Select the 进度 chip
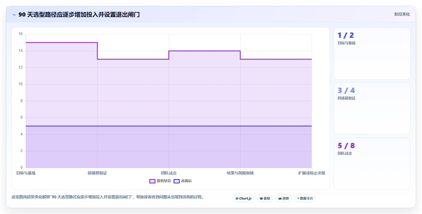The image size is (422, 214). (284, 198)
